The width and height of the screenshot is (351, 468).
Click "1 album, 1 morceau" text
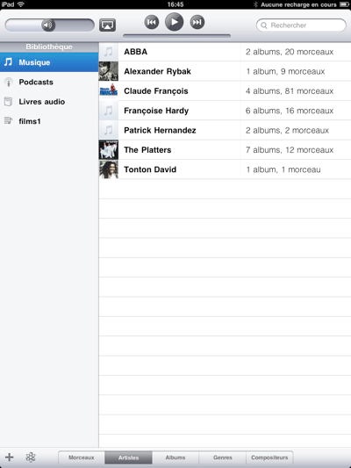click(283, 169)
